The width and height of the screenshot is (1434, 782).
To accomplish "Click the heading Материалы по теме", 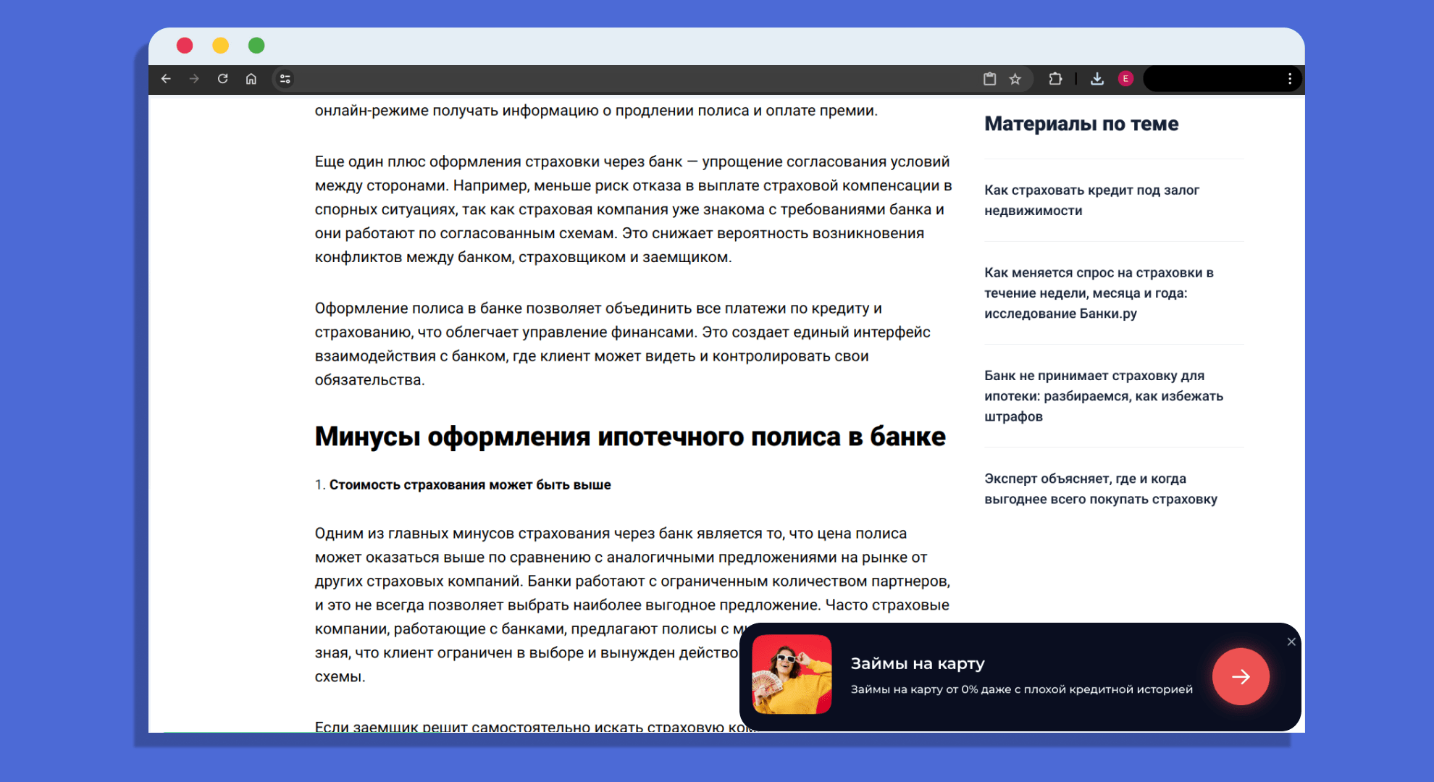I will point(1081,124).
